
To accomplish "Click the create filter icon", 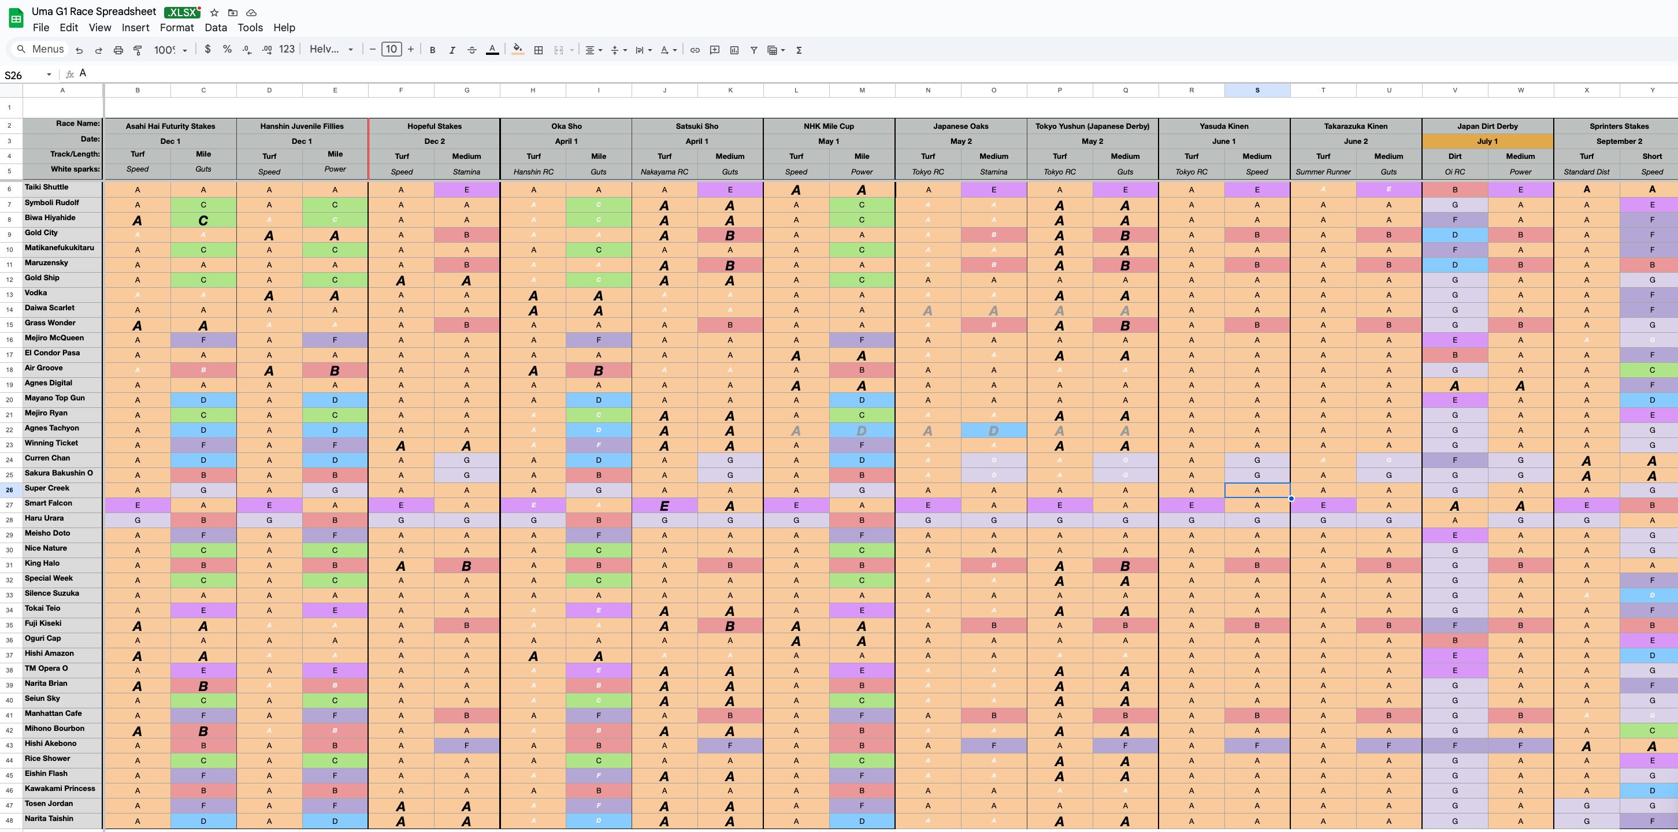I will click(753, 50).
